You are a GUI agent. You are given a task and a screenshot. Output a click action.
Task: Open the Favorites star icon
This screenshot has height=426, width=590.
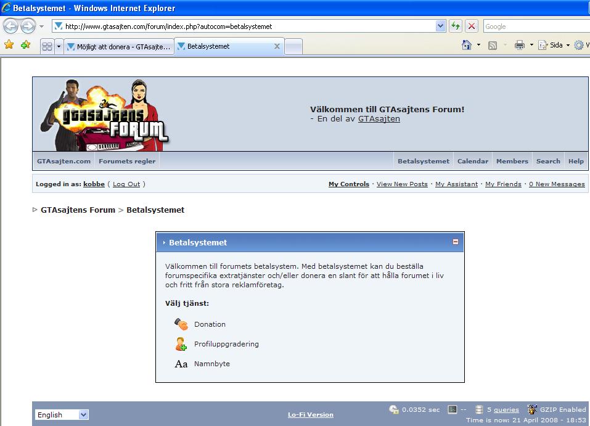(x=9, y=45)
